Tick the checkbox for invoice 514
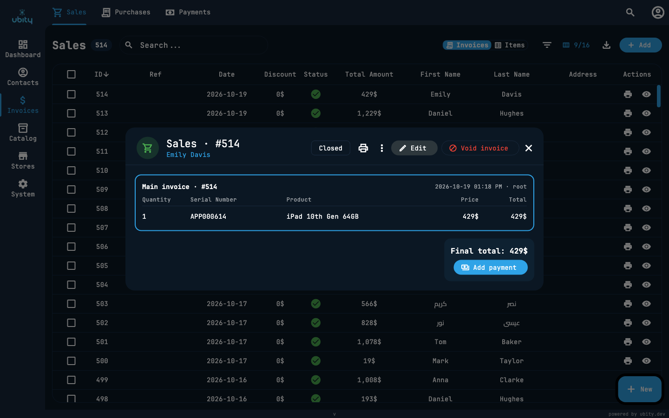The image size is (669, 418). pos(71,94)
